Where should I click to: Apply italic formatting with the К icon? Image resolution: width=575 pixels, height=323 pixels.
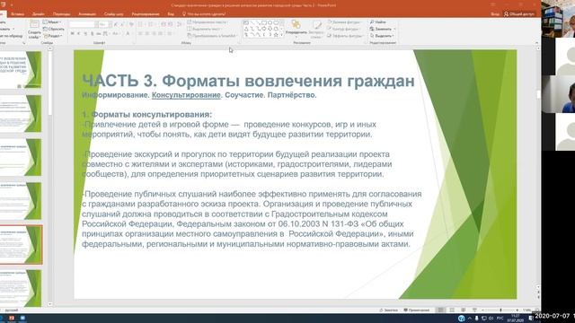tap(79, 34)
